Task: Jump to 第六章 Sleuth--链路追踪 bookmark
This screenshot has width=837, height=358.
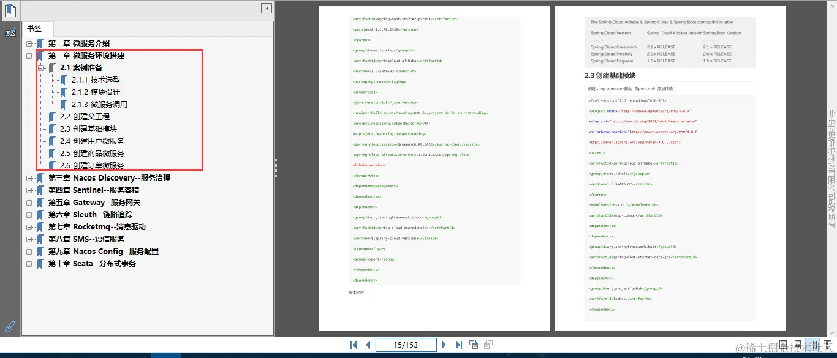Action: [x=90, y=215]
